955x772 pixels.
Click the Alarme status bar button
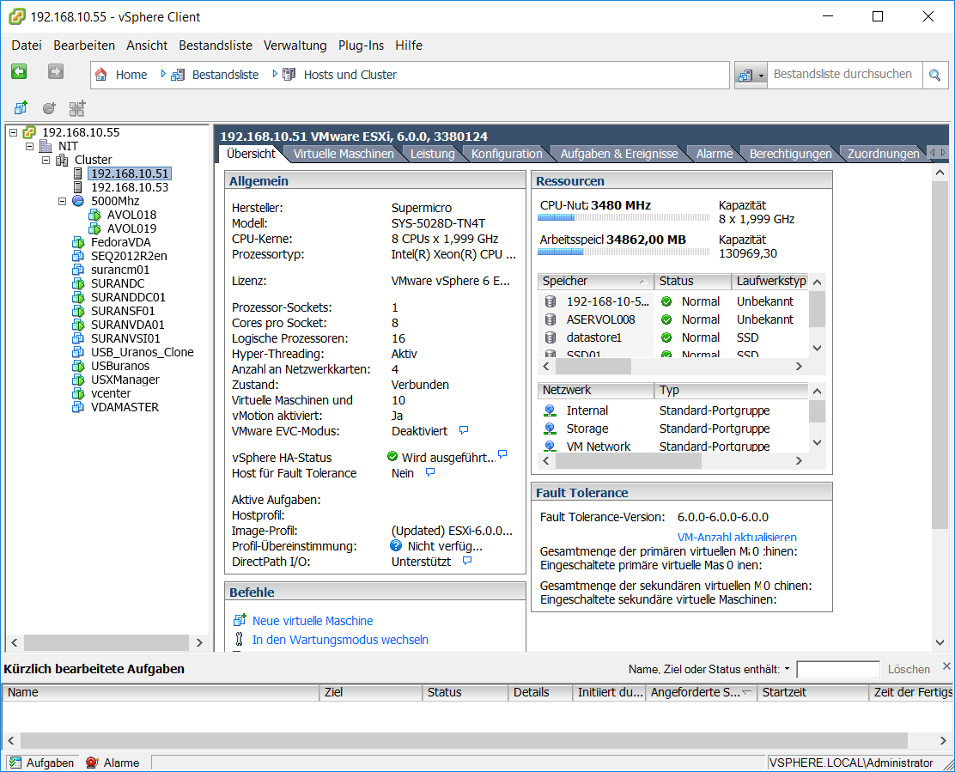pyautogui.click(x=113, y=763)
